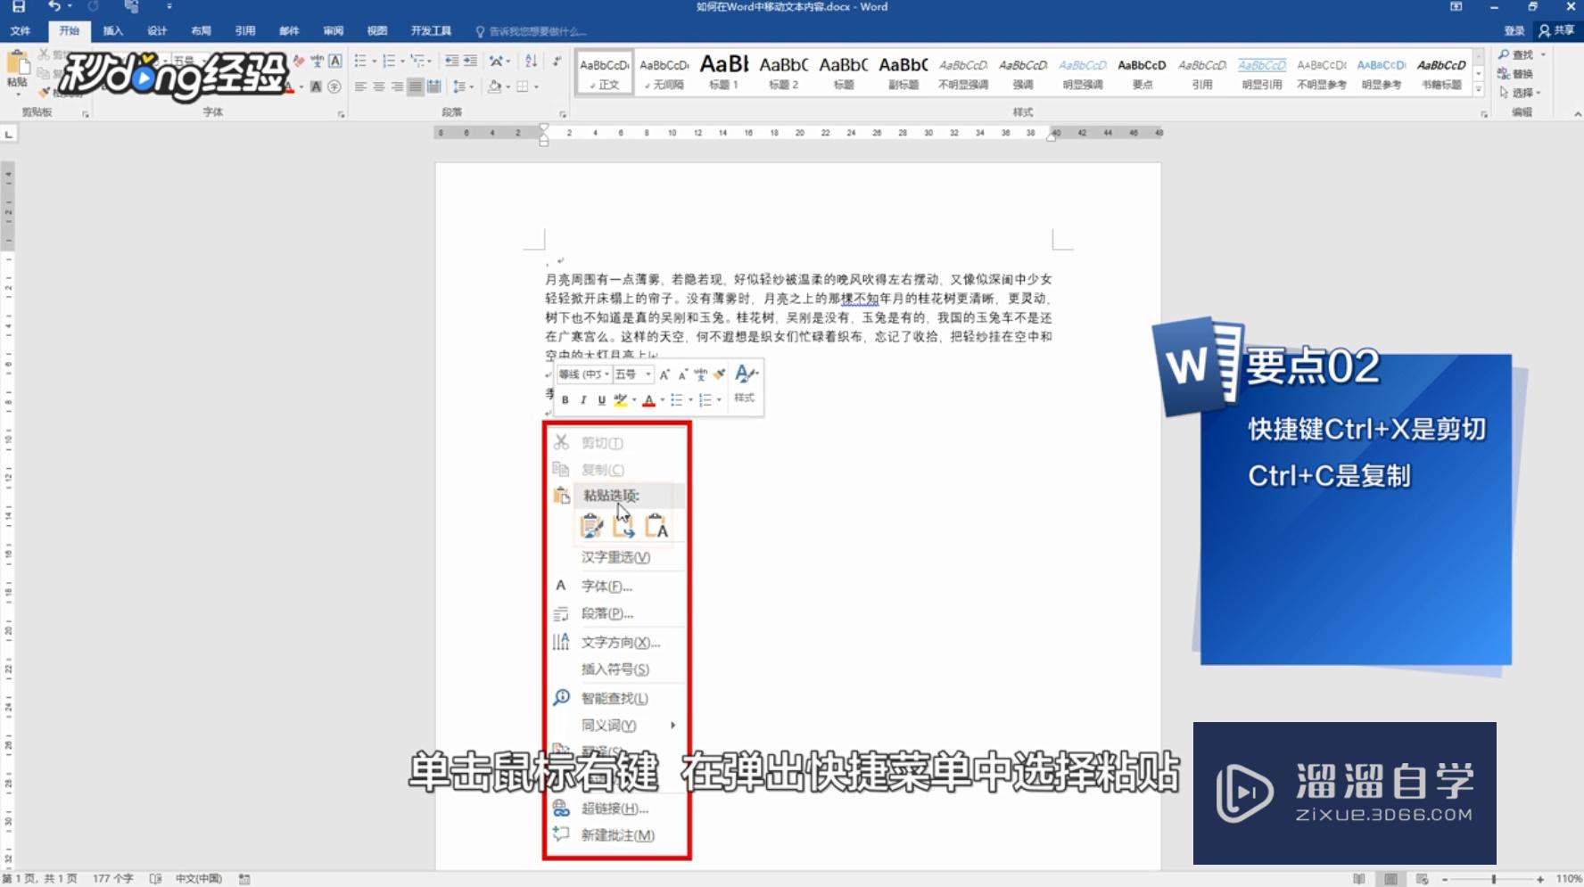Open font color dropdown arrow in mini toolbar
Image resolution: width=1584 pixels, height=887 pixels.
point(663,400)
